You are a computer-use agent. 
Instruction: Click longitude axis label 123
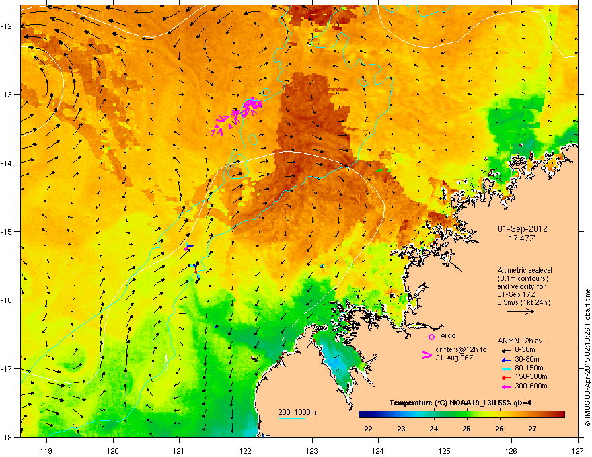pyautogui.click(x=312, y=450)
